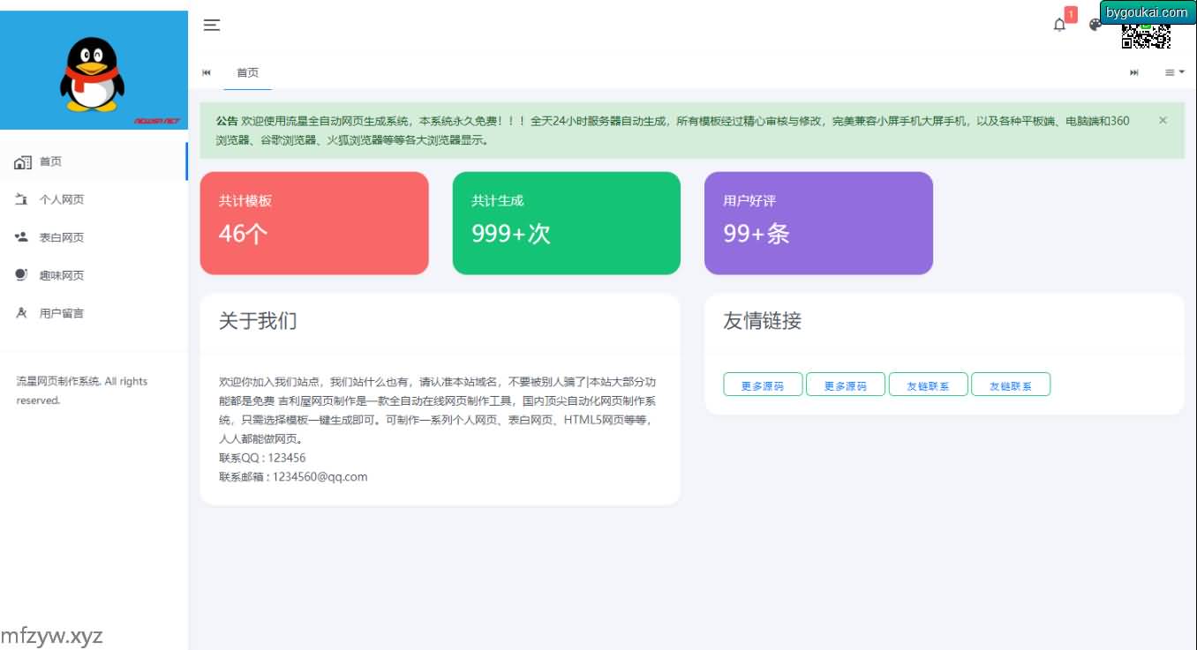Click the QQ penguin logo
This screenshot has height=650, width=1197.
(93, 74)
